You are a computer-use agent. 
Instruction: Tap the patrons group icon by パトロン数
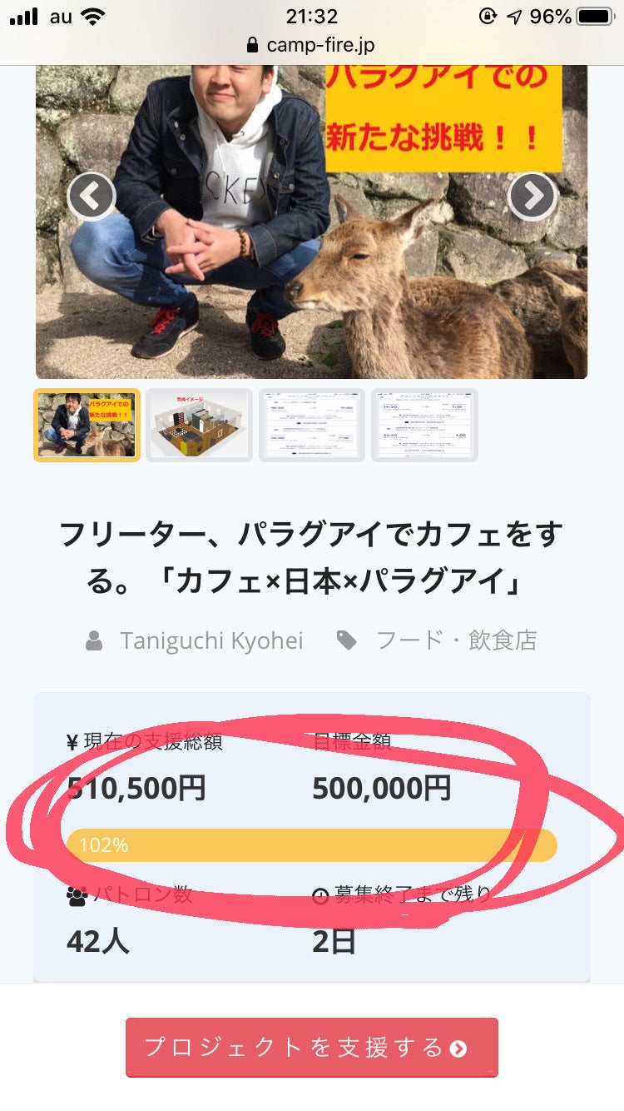(x=77, y=896)
